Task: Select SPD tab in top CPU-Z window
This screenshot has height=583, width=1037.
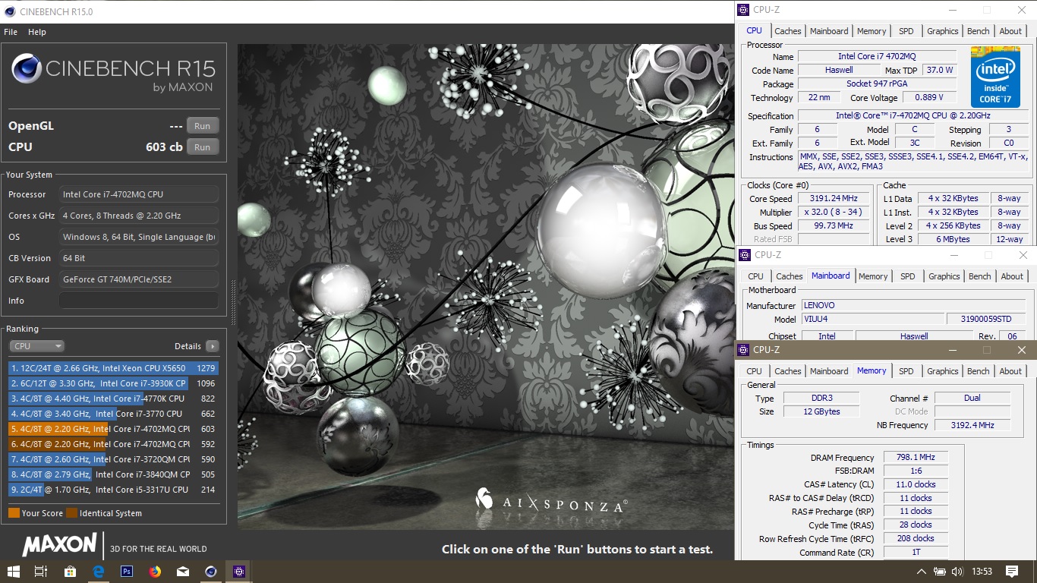Action: (906, 31)
